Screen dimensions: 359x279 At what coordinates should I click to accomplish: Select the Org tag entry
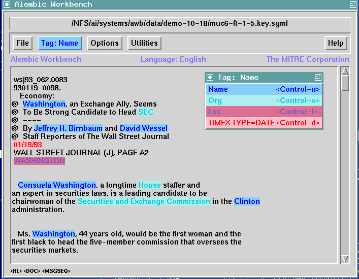coord(264,100)
